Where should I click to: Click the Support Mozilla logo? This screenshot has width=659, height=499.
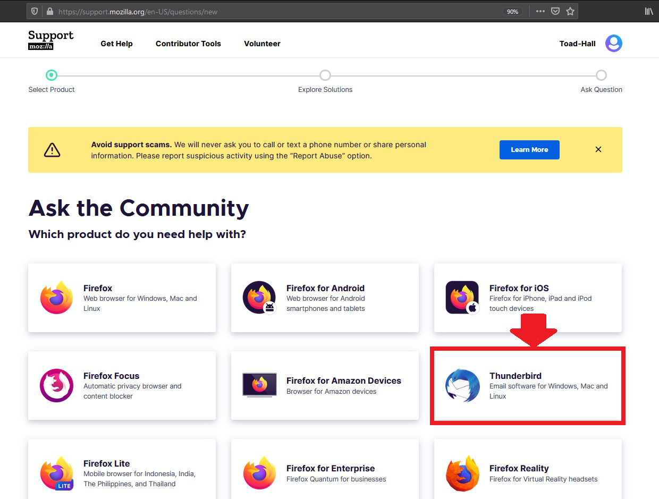pyautogui.click(x=51, y=40)
